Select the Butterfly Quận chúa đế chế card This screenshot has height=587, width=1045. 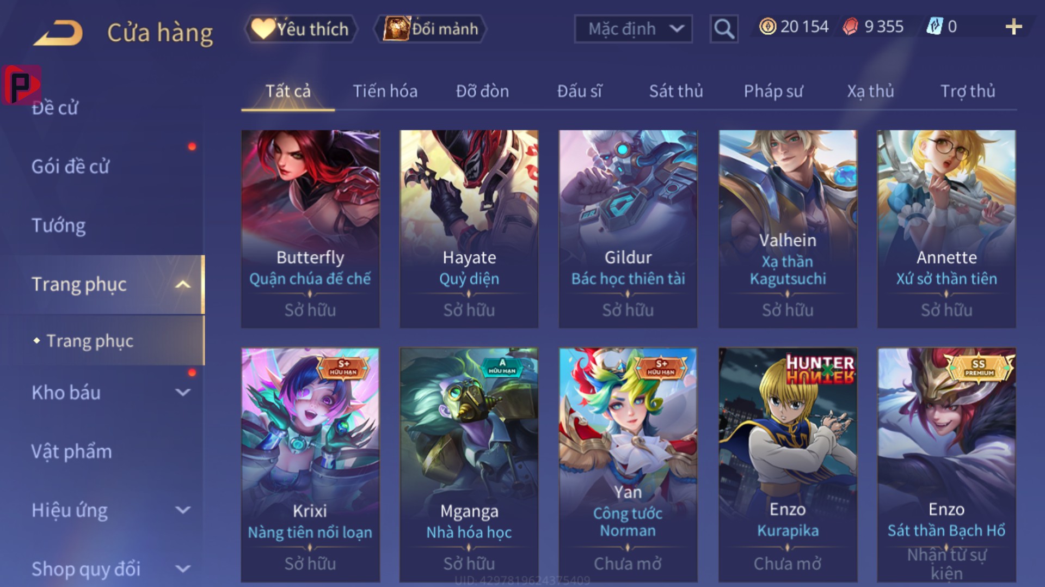310,229
